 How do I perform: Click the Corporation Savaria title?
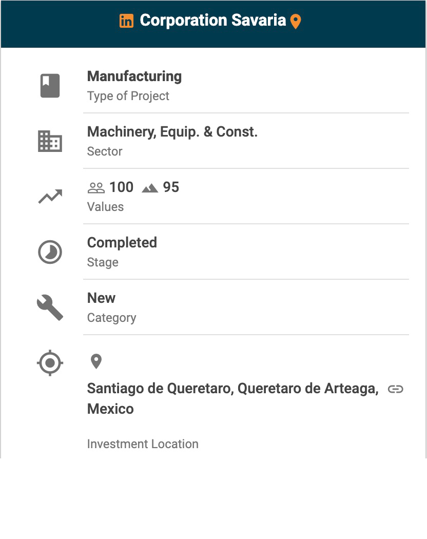tap(212, 21)
